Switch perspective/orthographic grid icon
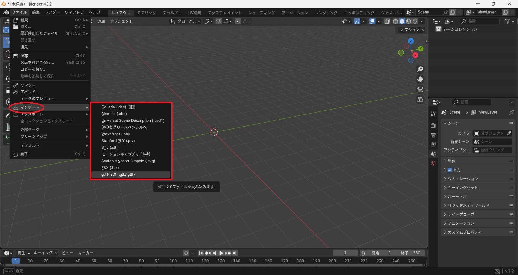Viewport: 518px width, 275px height. point(420,99)
